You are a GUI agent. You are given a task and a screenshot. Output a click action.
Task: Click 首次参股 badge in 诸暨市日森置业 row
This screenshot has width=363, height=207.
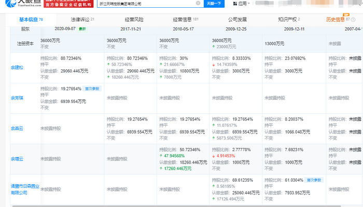coord(313,180)
